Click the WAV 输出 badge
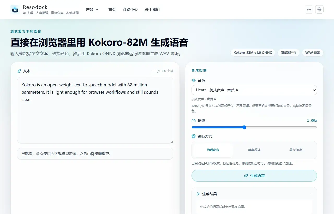 (313, 52)
